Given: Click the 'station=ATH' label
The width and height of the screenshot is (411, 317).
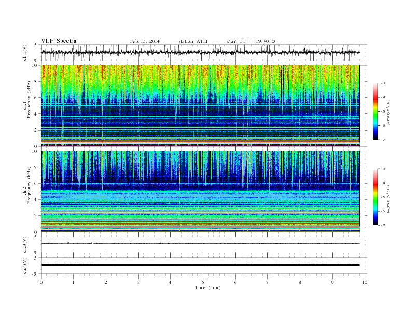Looking at the screenshot, I should (x=193, y=41).
